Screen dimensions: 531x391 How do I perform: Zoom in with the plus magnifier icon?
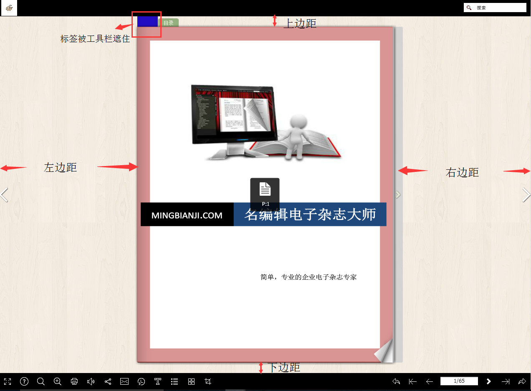(58, 381)
